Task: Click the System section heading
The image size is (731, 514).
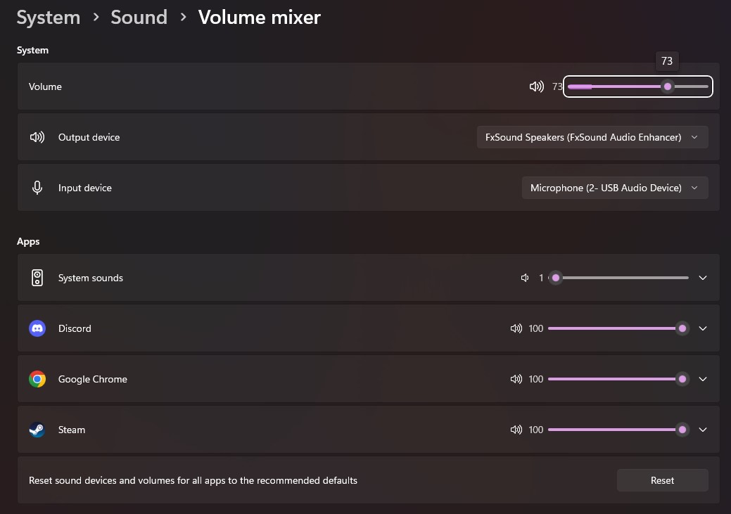Action: [x=32, y=51]
